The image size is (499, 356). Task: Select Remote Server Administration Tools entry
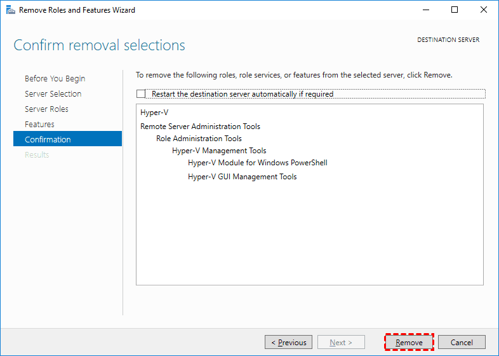(200, 127)
